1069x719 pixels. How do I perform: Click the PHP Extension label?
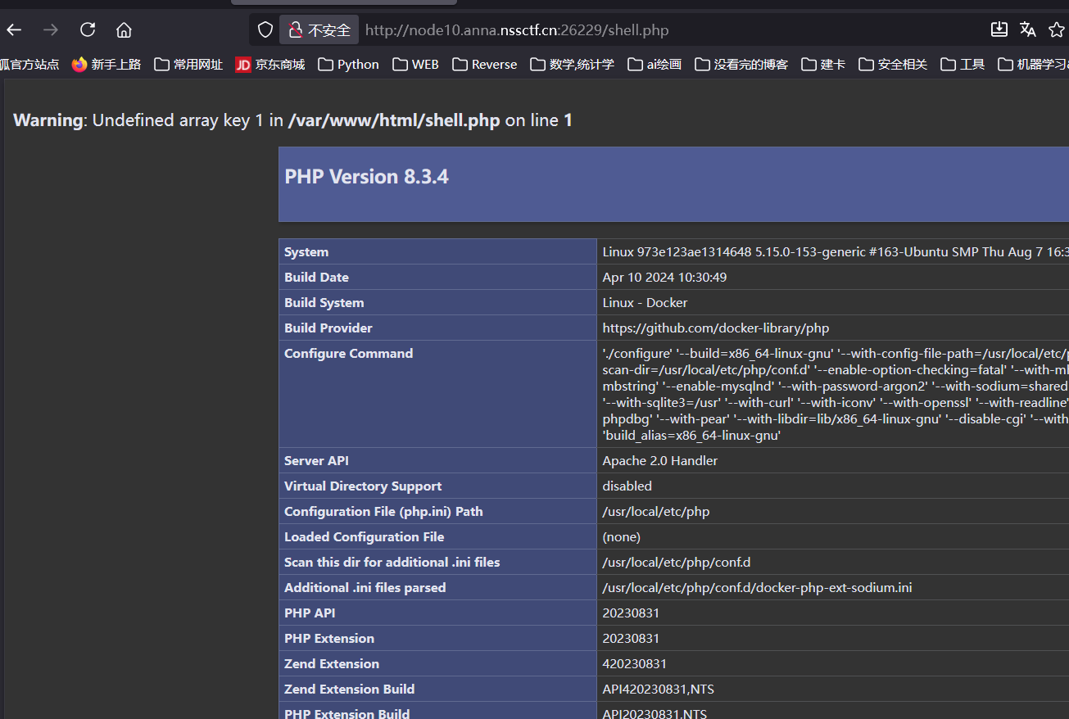click(329, 639)
